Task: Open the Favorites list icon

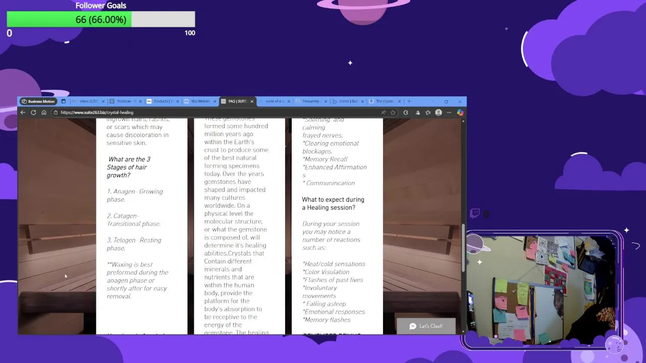Action: [x=428, y=112]
